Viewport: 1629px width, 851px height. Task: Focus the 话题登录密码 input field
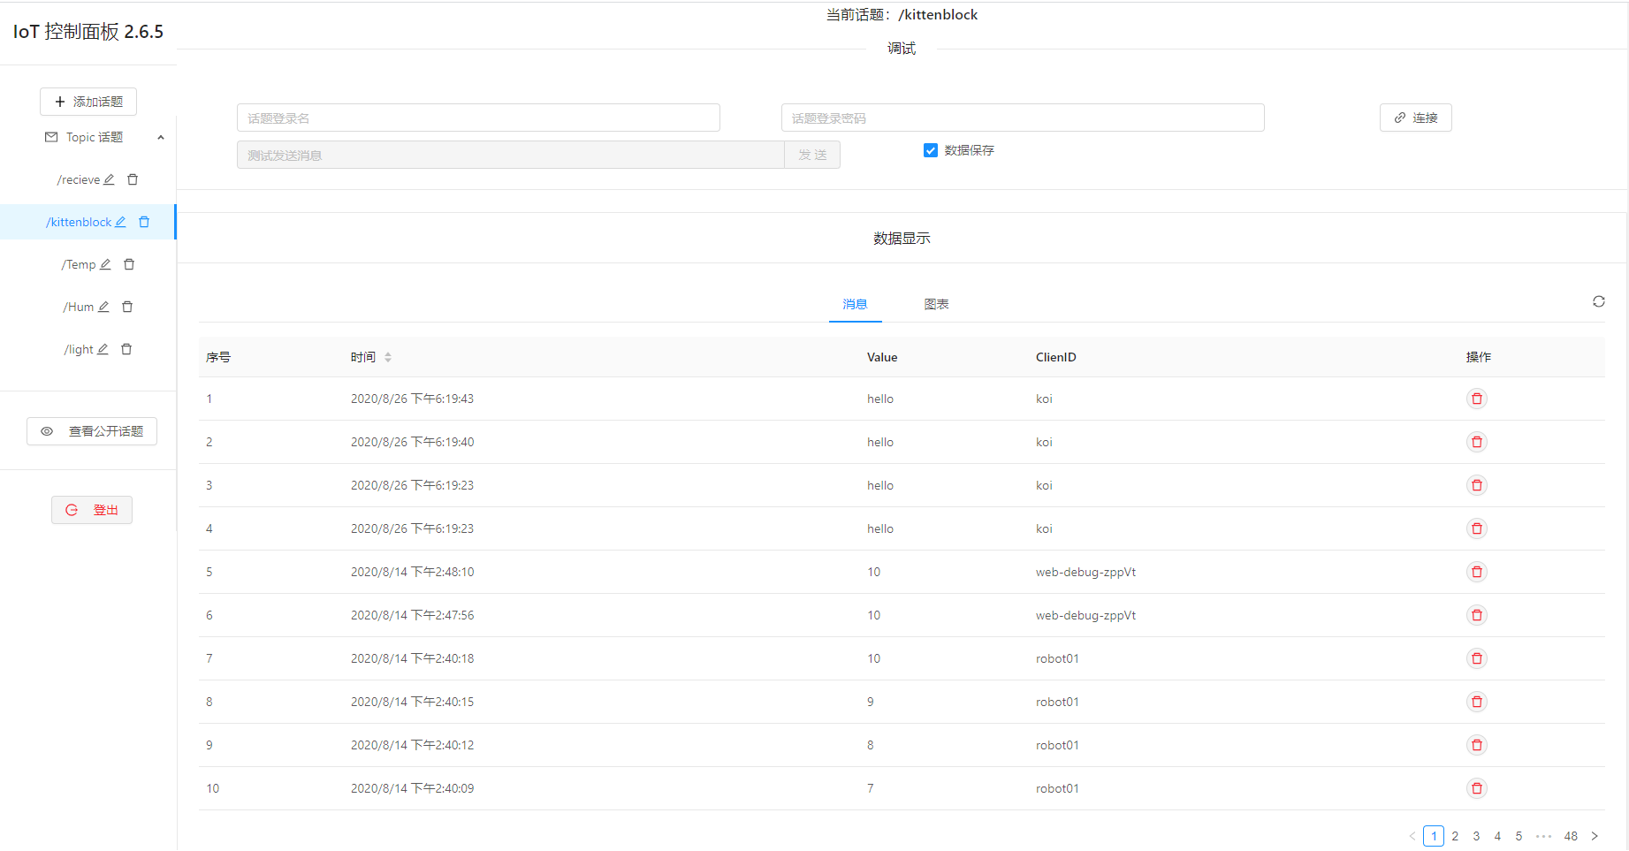pos(1023,118)
